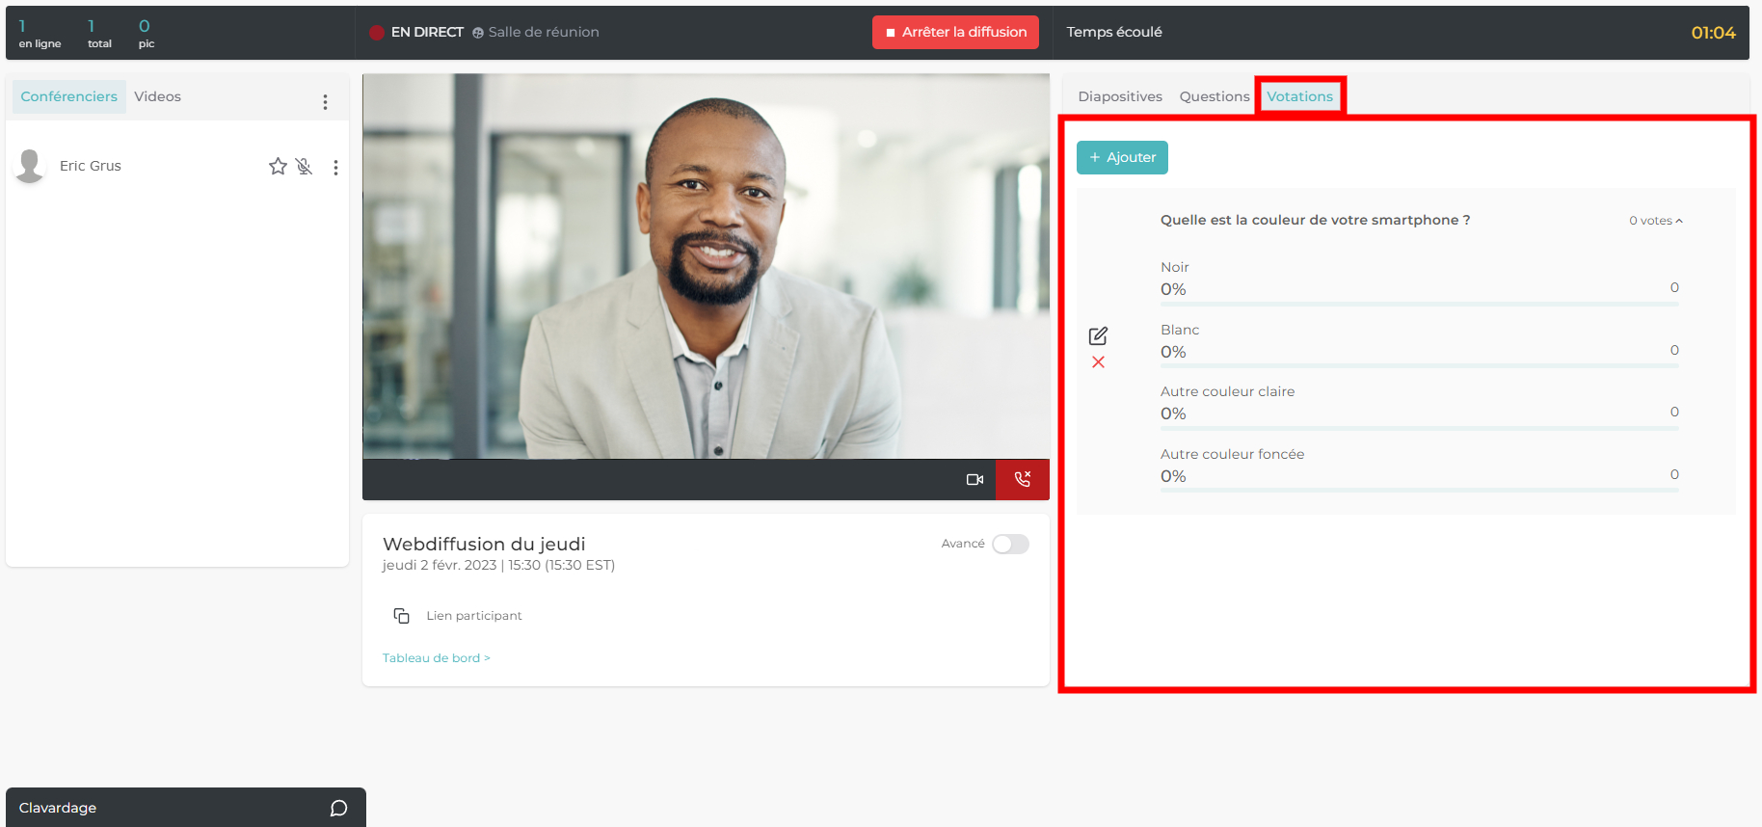Screen dimensions: 1762x827
Task: Add a new poll with Ajouter
Action: [x=1122, y=157]
